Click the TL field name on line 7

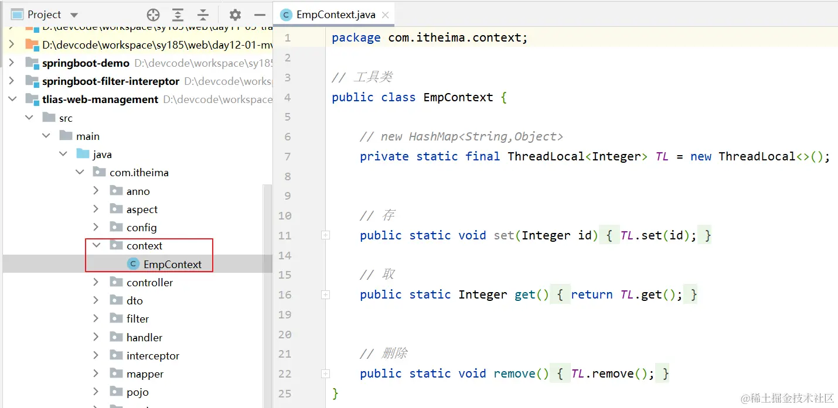click(662, 156)
